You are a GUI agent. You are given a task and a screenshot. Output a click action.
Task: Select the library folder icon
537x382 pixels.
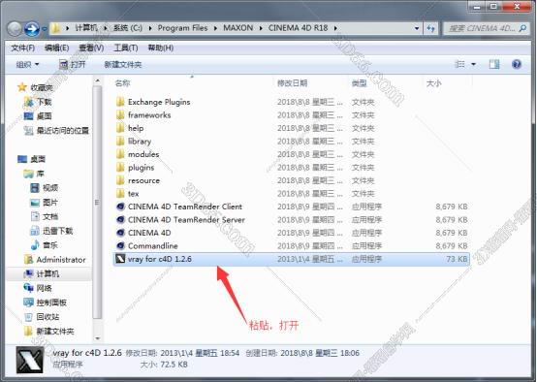(x=120, y=141)
